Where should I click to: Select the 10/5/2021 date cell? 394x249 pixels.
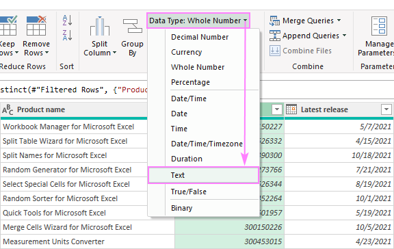(x=339, y=227)
